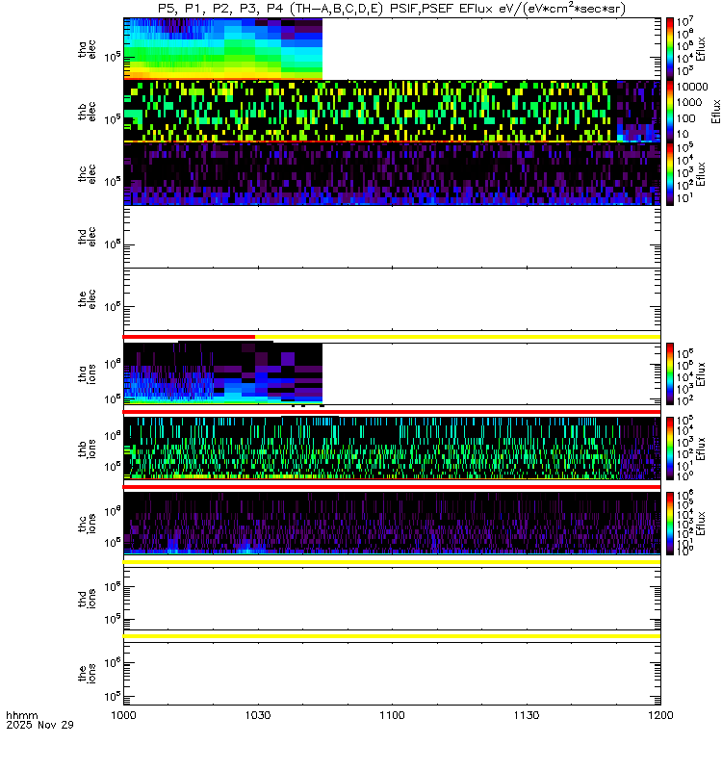
Task: Click the 1100 time axis label
Action: click(x=392, y=715)
